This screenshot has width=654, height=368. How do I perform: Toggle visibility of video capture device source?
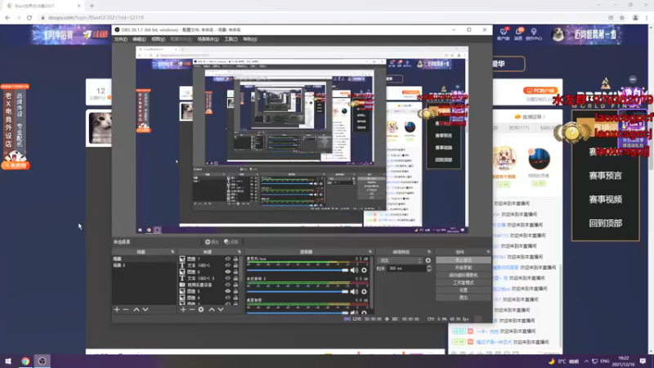click(x=228, y=285)
